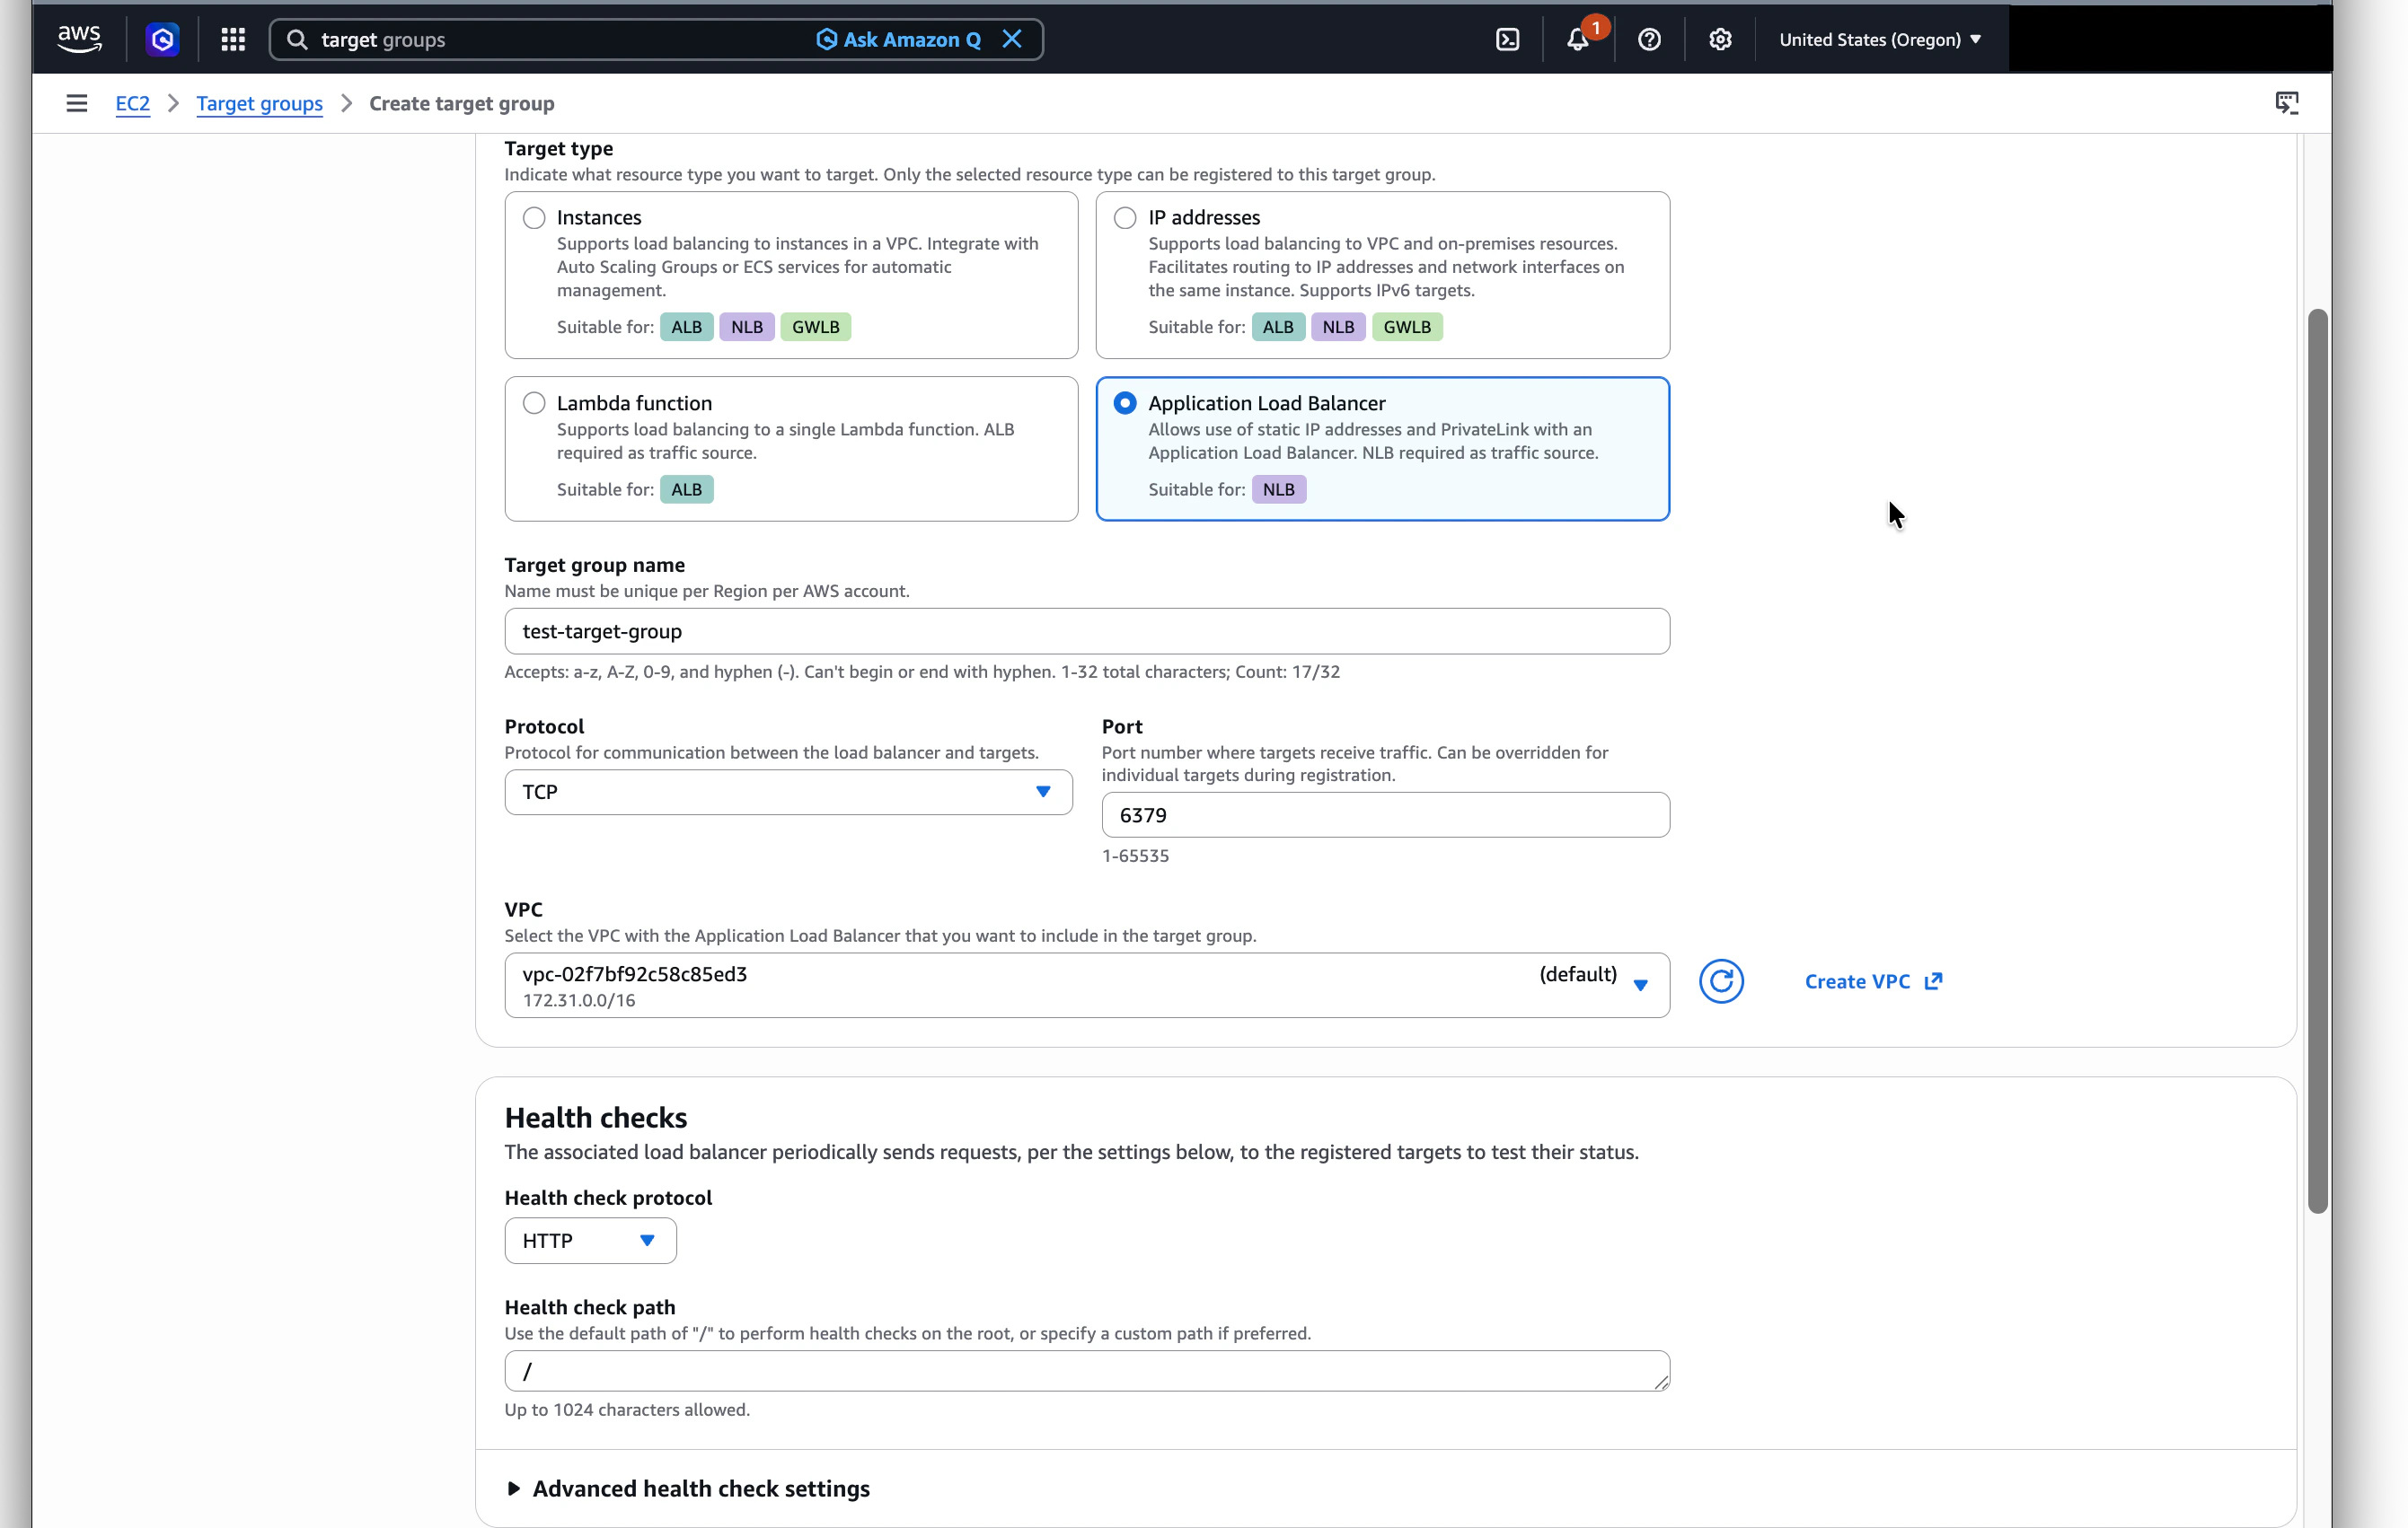Viewport: 2408px width, 1528px height.
Task: Choose the Lambda function target type
Action: [534, 403]
